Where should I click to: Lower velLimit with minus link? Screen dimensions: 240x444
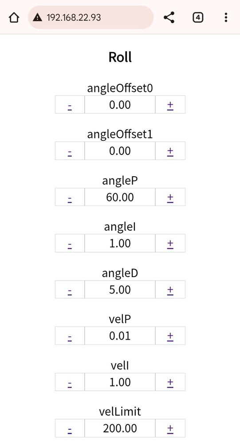coord(70,431)
